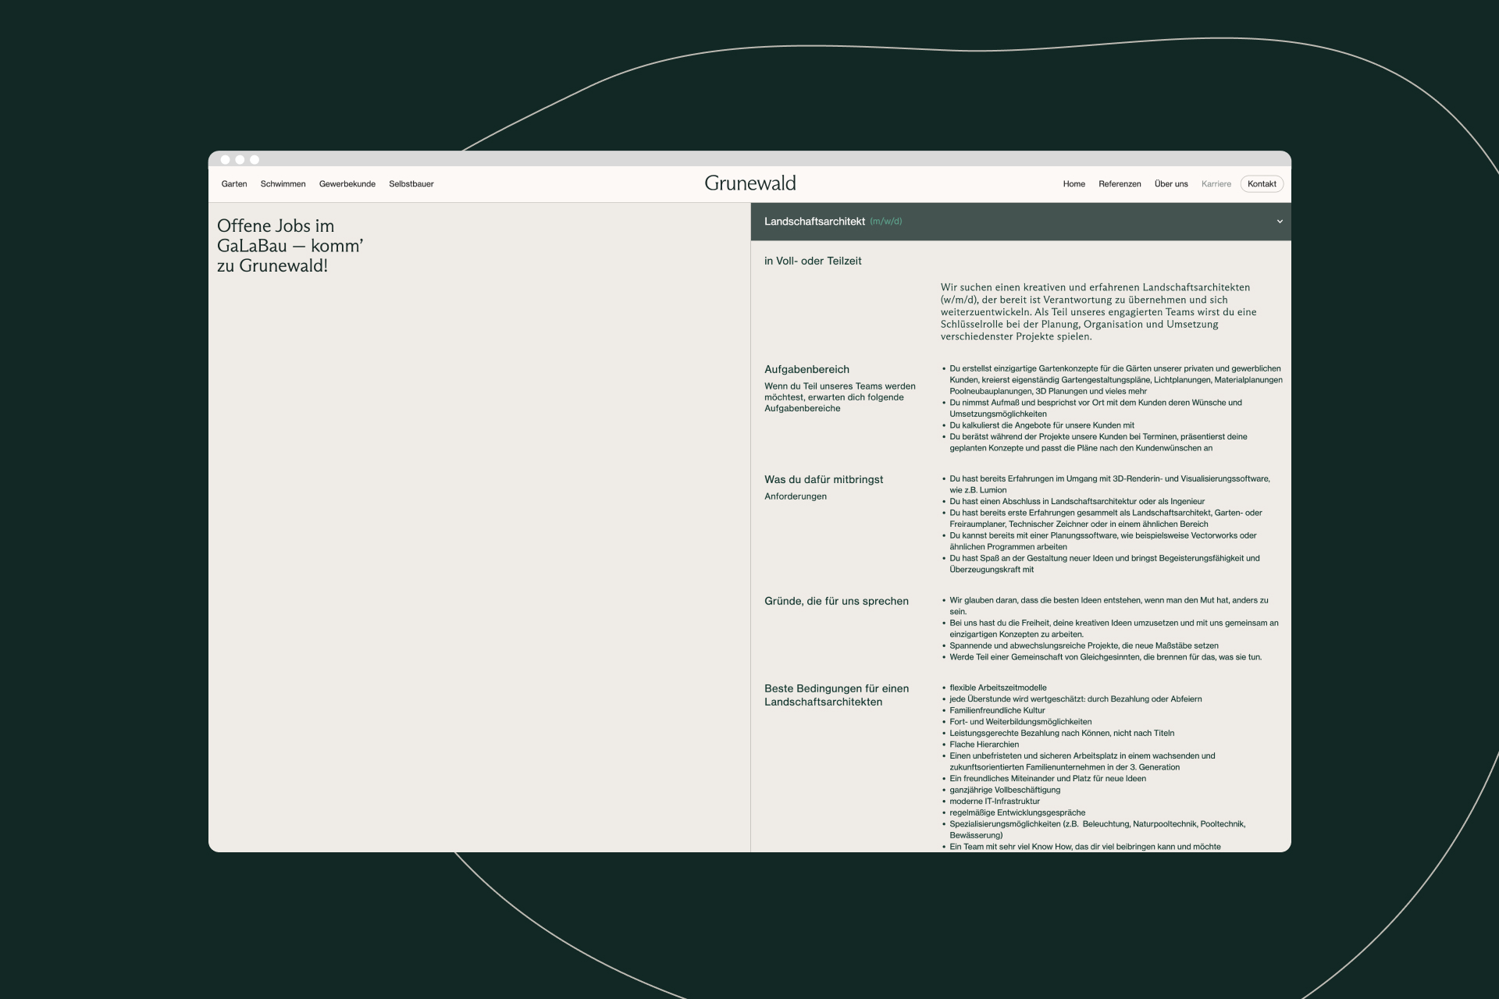Viewport: 1499px width, 999px height.
Task: Collapse the Landschaftsarchitekt chevron arrow
Action: [1280, 222]
